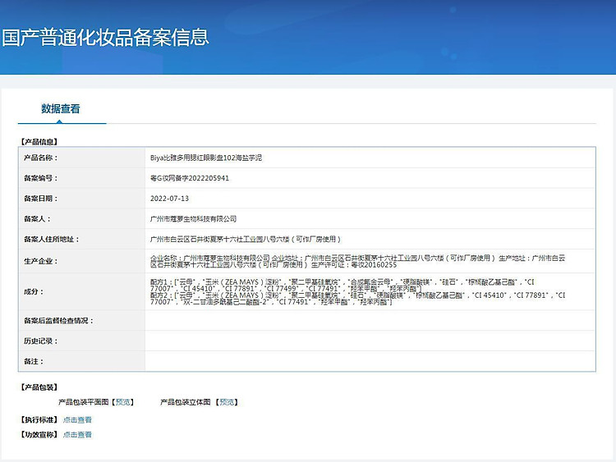Click 点击查看 beside 功效宣称
The height and width of the screenshot is (462, 616).
(77, 435)
